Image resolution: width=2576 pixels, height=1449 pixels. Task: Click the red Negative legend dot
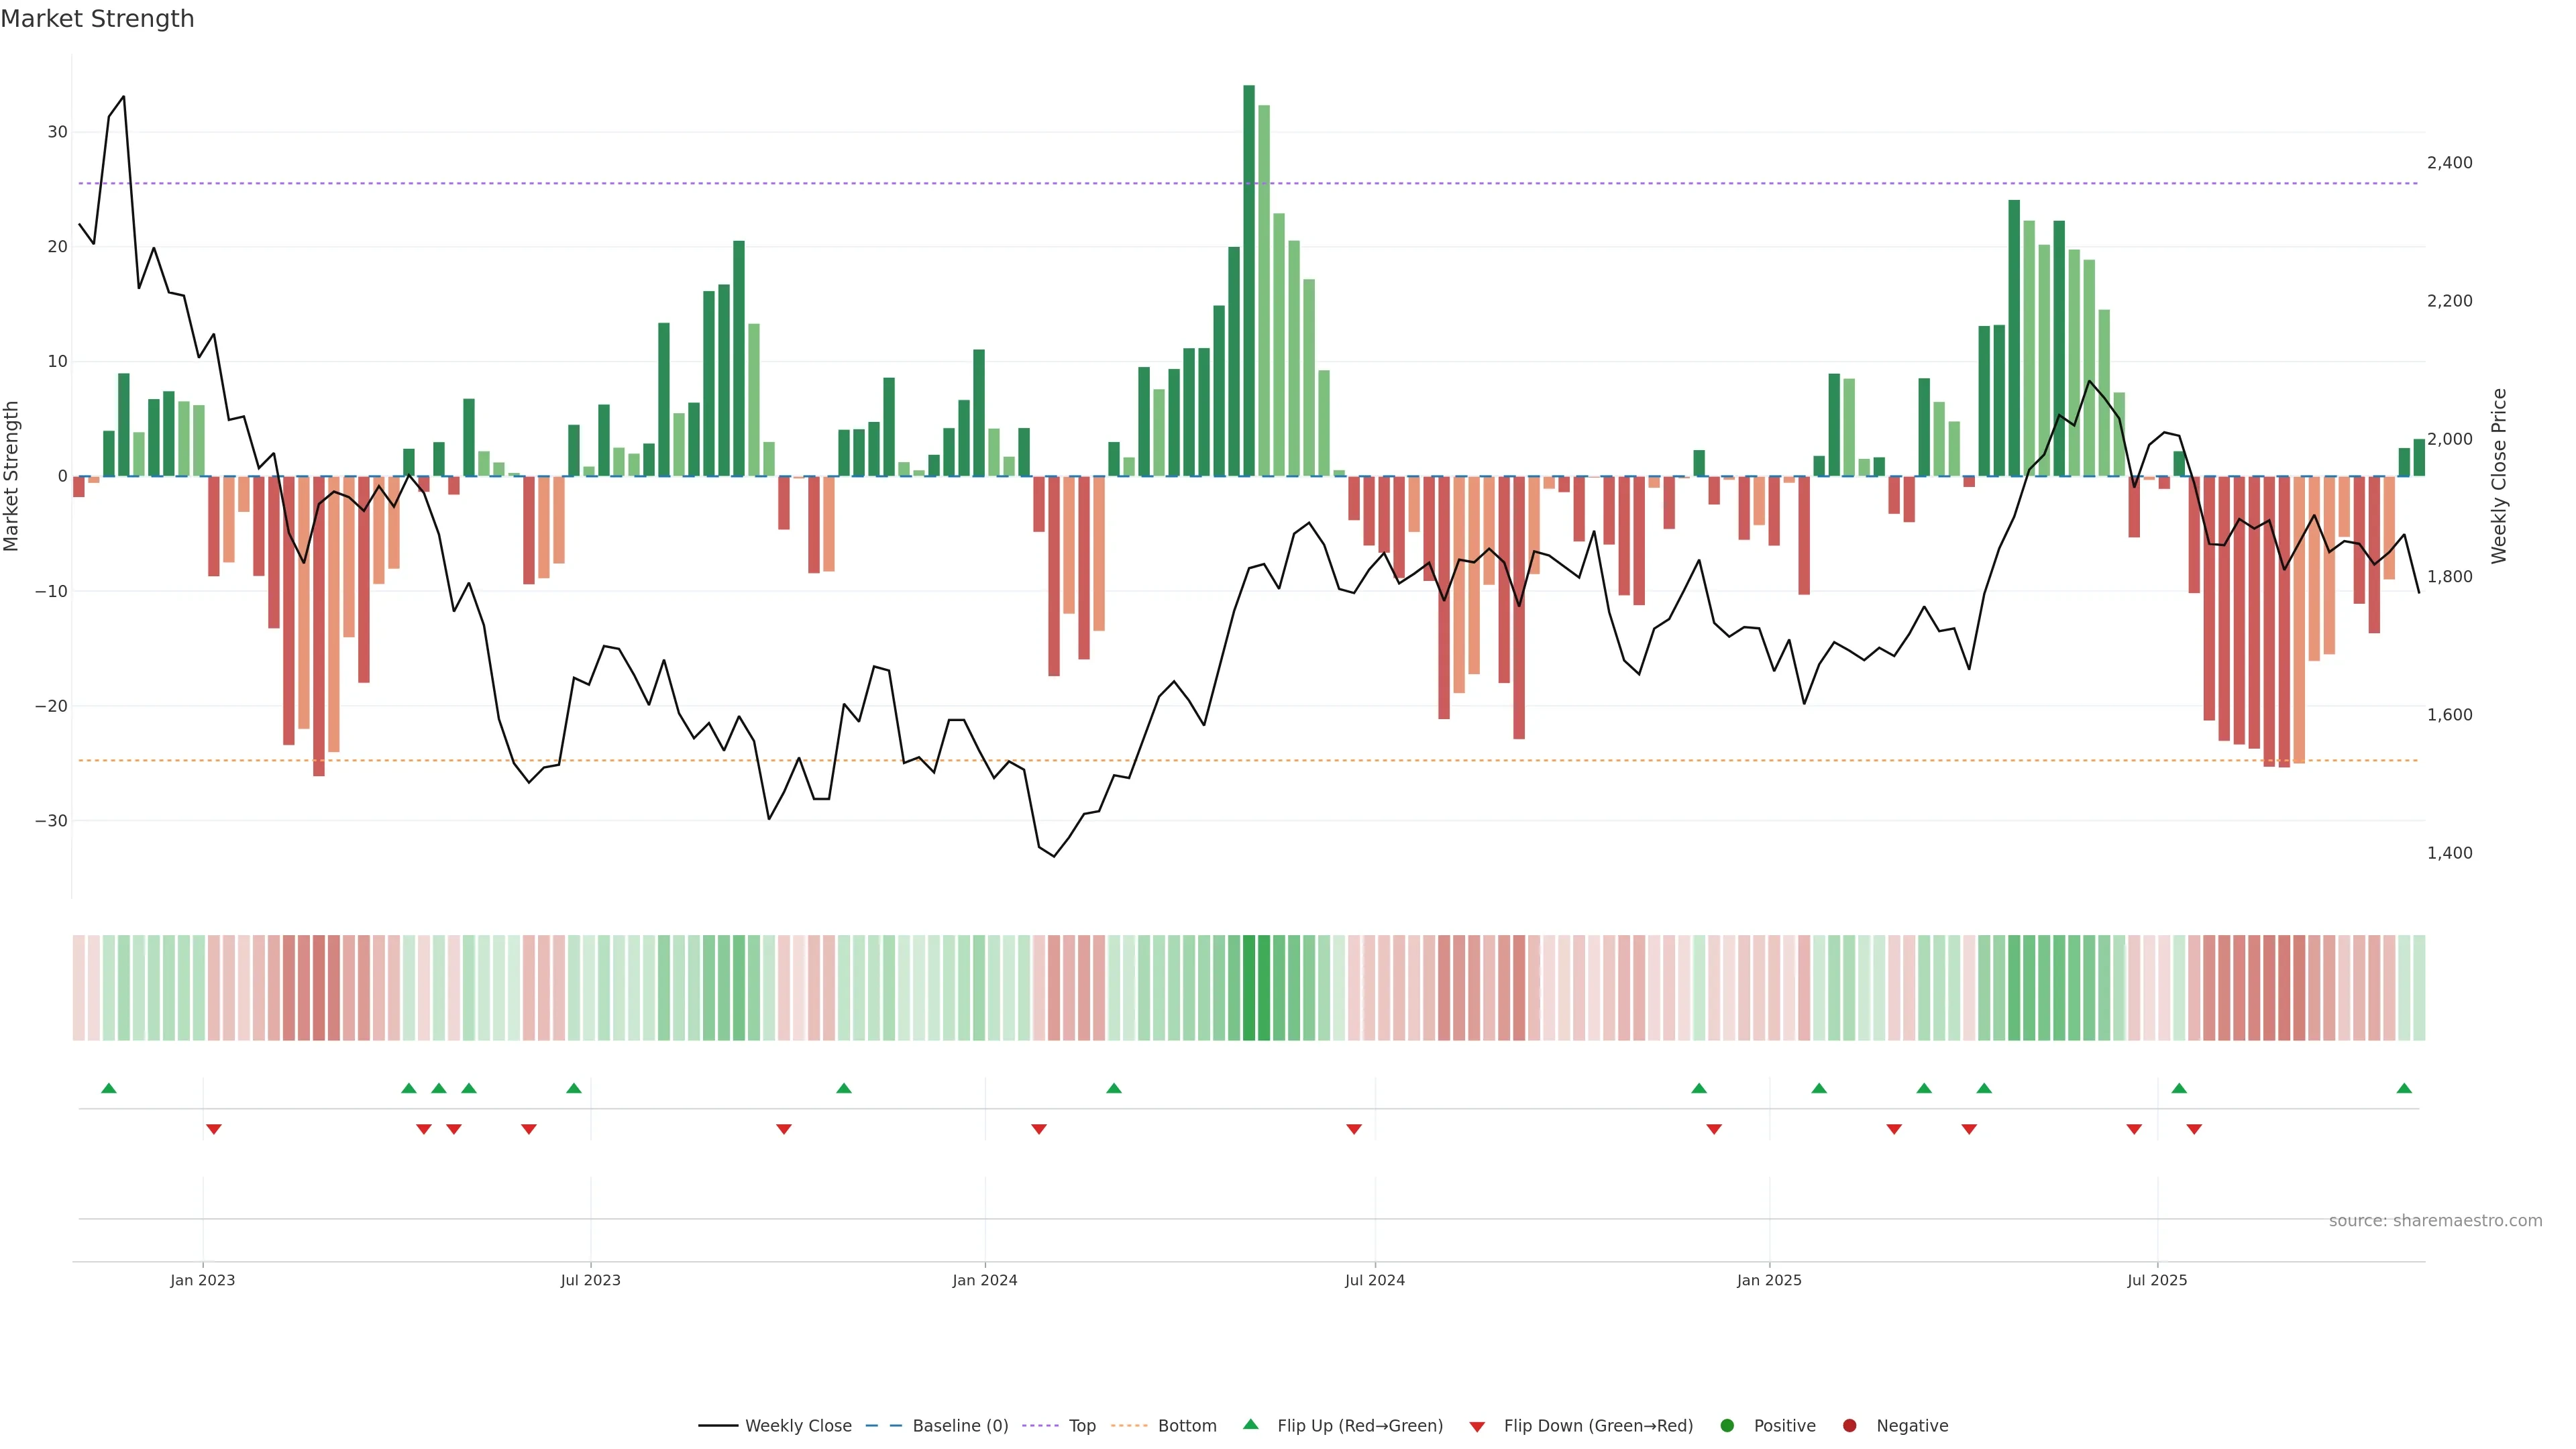point(1849,1426)
